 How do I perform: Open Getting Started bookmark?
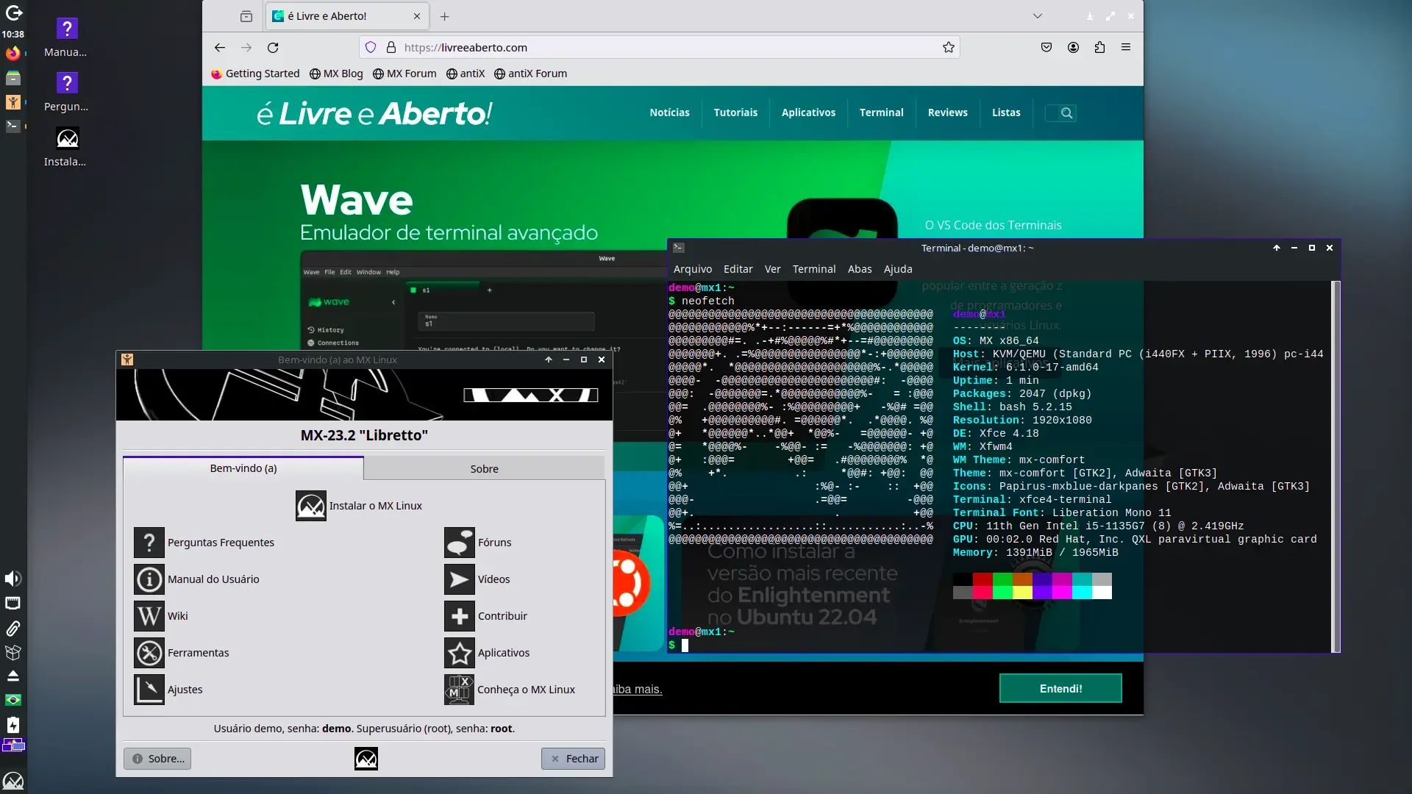(x=255, y=74)
